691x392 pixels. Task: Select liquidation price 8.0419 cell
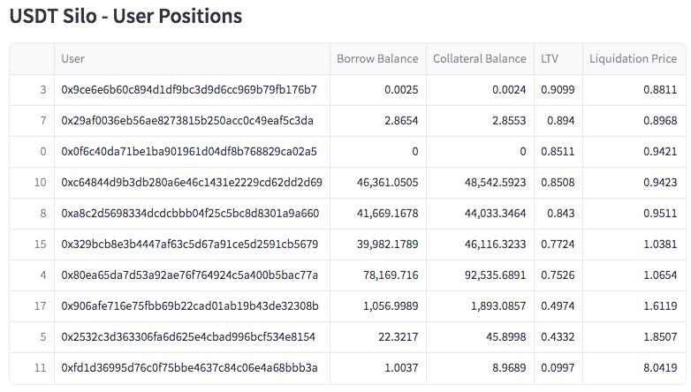[x=658, y=368]
